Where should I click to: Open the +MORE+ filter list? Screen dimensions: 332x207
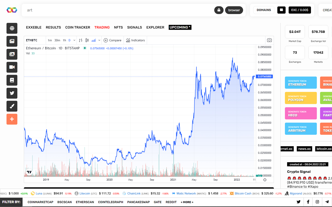187,202
